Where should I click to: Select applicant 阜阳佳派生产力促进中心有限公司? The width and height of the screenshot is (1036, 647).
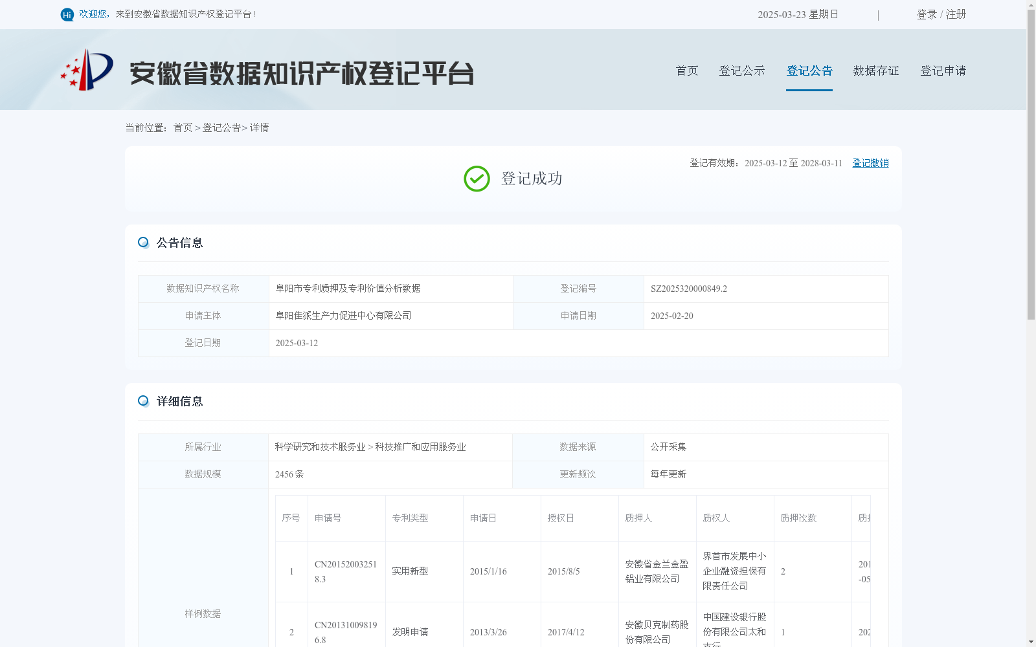(x=343, y=316)
